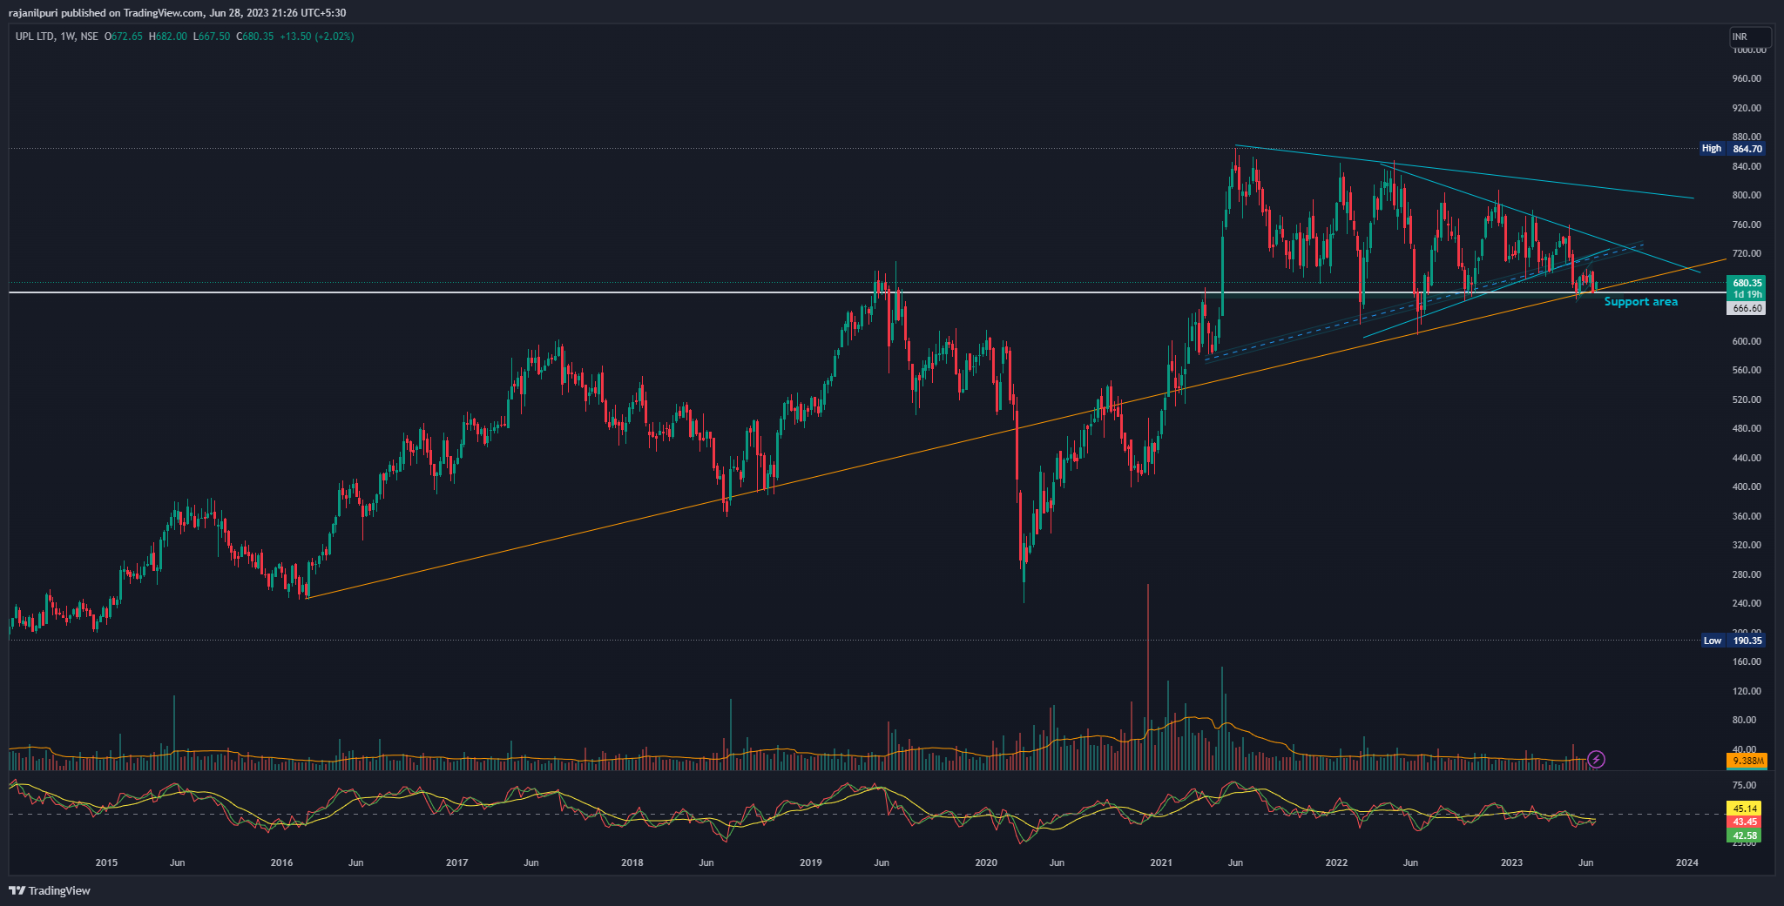Click the 75.00 oscillator scale label
The image size is (1784, 906).
pyautogui.click(x=1745, y=786)
